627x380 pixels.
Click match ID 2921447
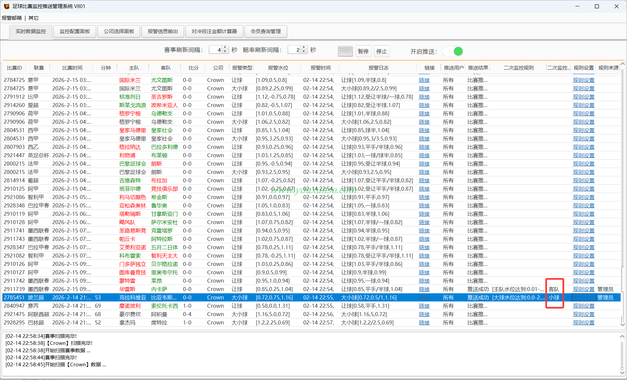14,156
